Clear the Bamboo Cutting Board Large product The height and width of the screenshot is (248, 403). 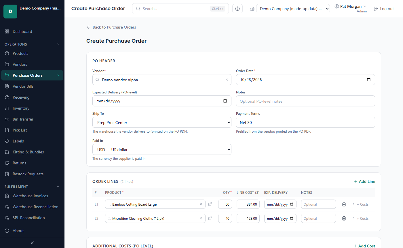(x=201, y=204)
